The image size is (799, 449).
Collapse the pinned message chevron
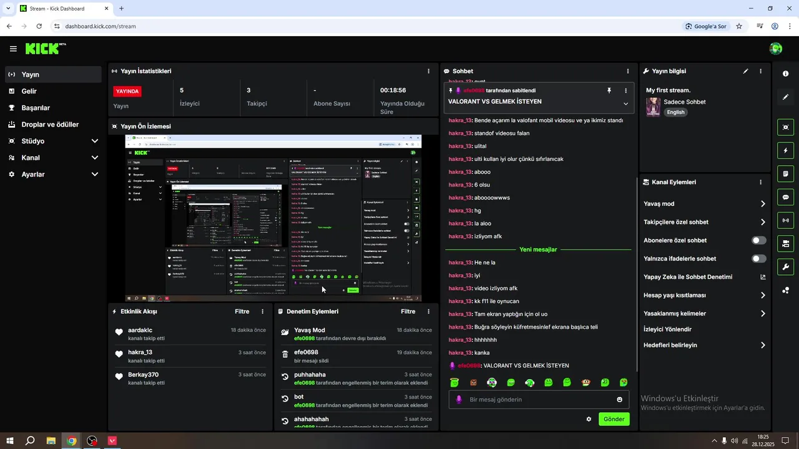pos(625,104)
